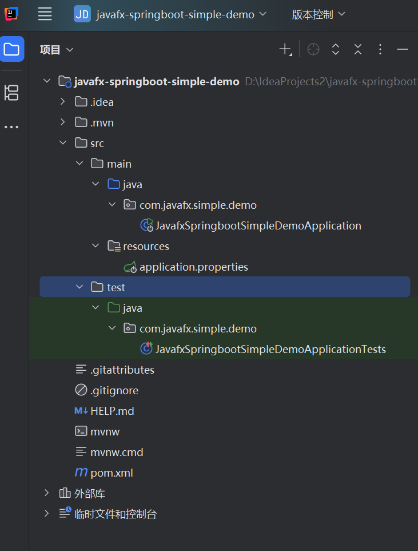Click the IntelliJ IDEA logo
The height and width of the screenshot is (551, 418).
(x=13, y=14)
